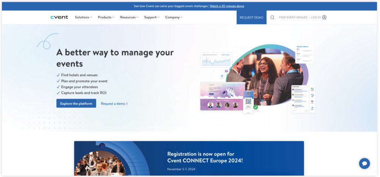Screen dimensions: 380x177
Task: Click the registration chart card in hero graphic
Action: 216,60
